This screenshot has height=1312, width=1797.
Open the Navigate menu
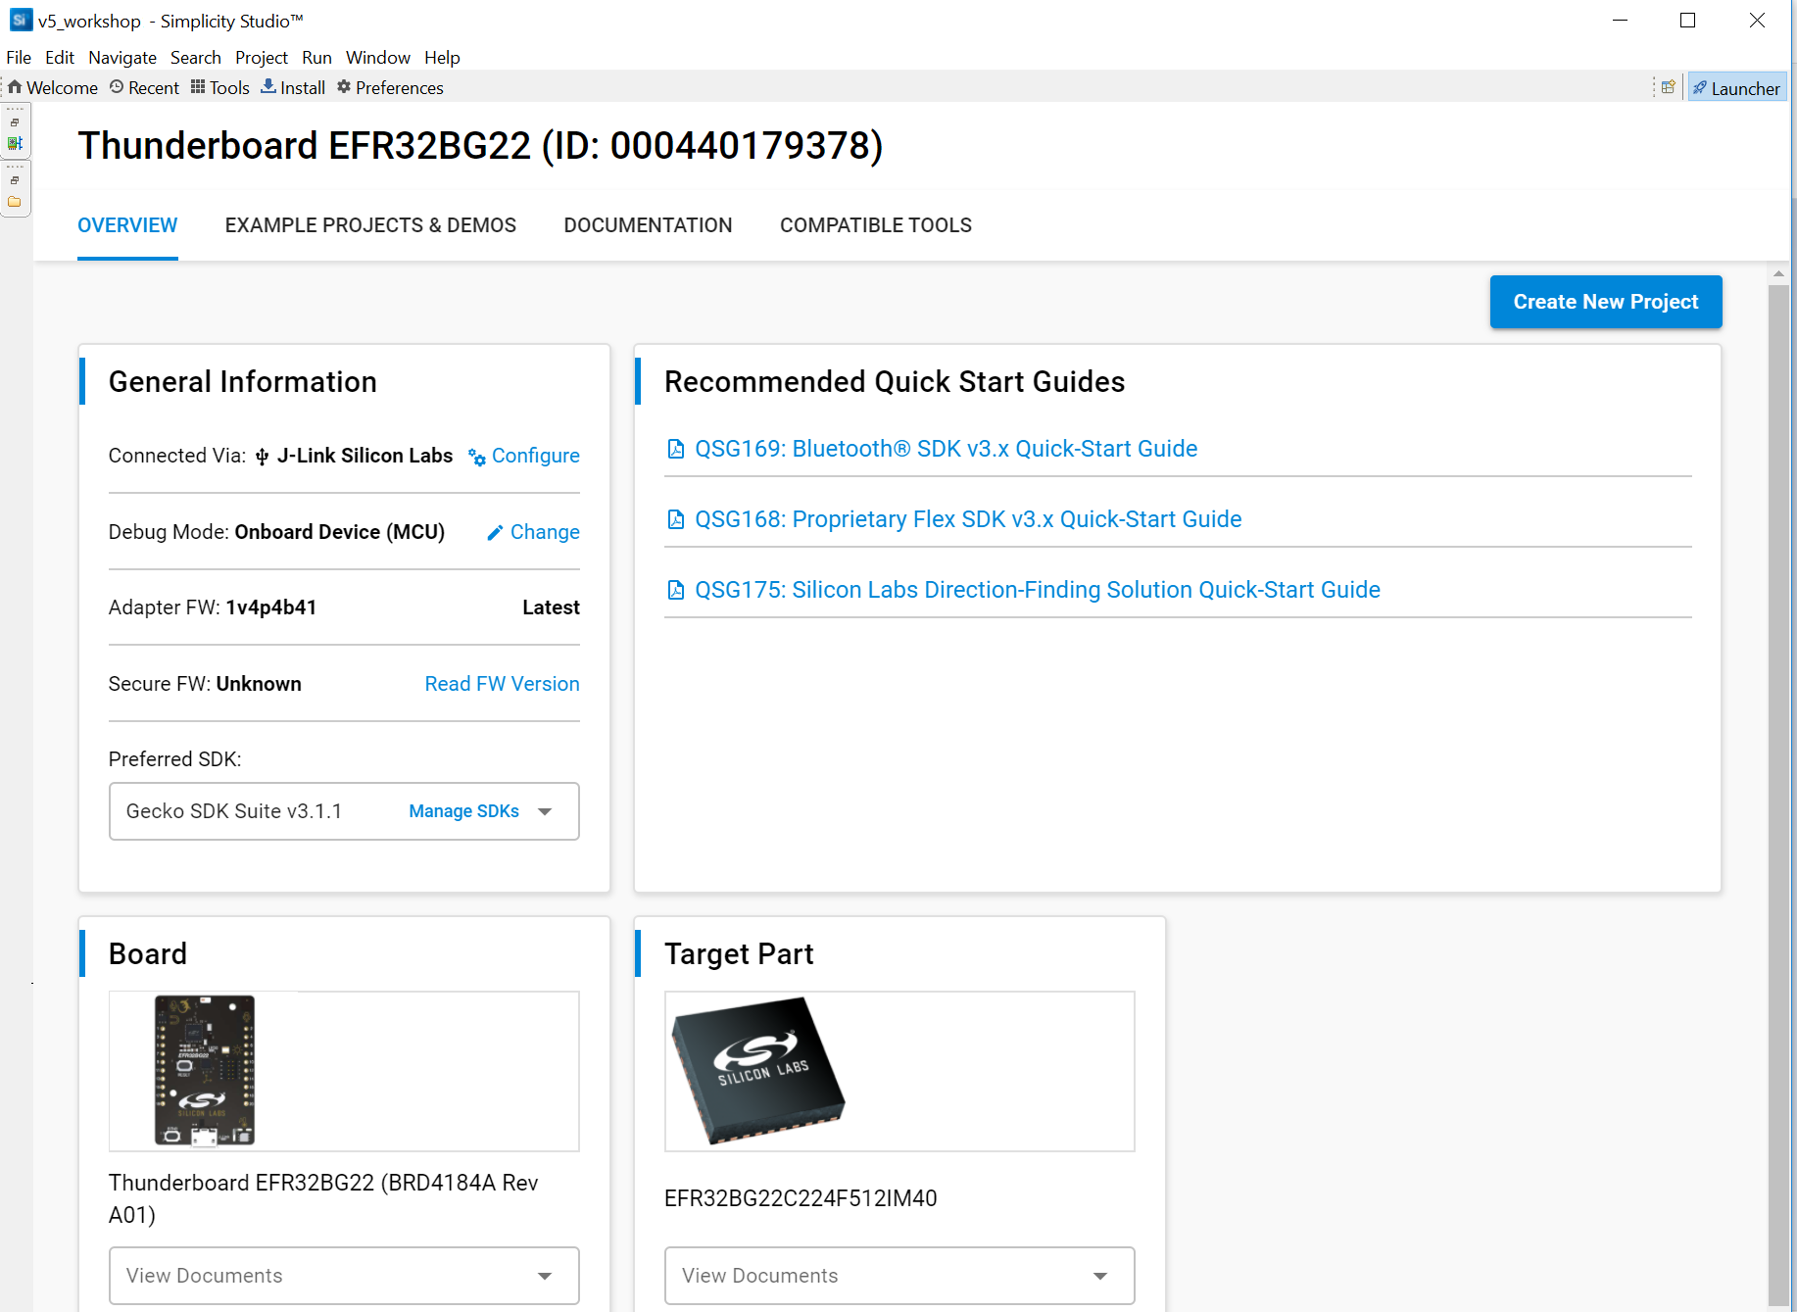[x=122, y=57]
